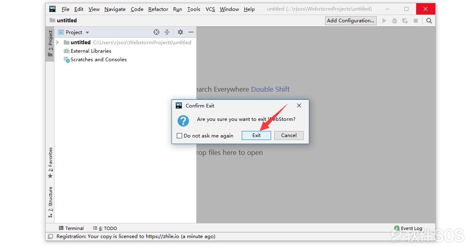This screenshot has height=247, width=471.
Task: Click the navigation bar folder icon
Action: coord(52,20)
